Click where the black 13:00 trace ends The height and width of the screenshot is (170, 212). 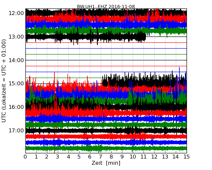(145, 37)
